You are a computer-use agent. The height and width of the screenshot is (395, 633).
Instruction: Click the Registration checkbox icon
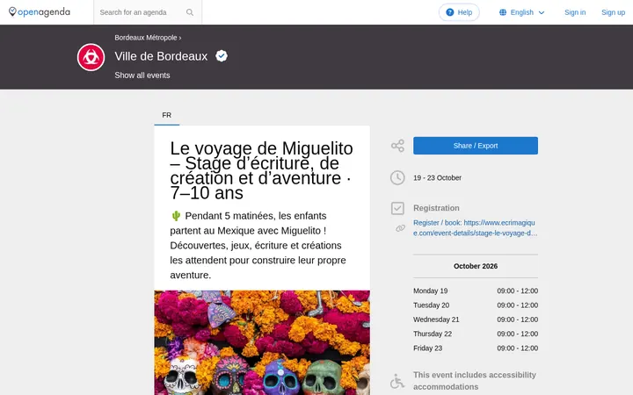coord(397,208)
